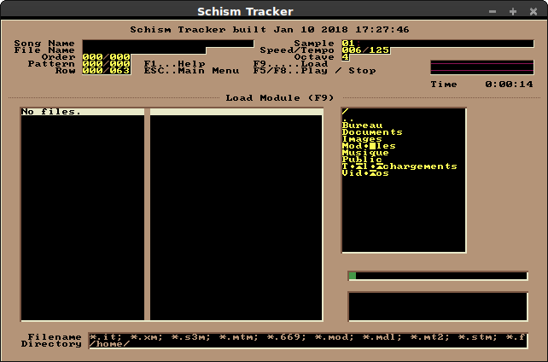Click the F5/F8..Play / Stop hint
This screenshot has height=362, width=548.
click(x=314, y=71)
